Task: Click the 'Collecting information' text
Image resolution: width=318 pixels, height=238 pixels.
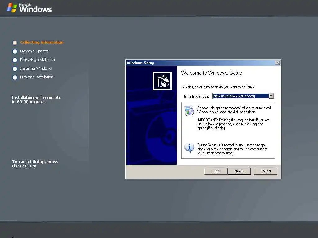Action: pos(42,42)
